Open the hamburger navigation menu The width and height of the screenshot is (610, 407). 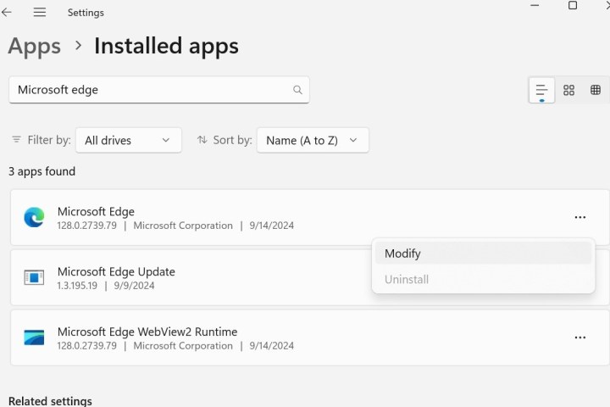pos(39,13)
